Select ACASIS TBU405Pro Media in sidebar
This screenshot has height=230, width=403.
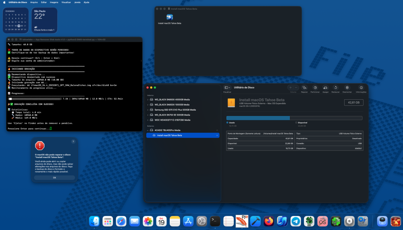[x=183, y=130]
